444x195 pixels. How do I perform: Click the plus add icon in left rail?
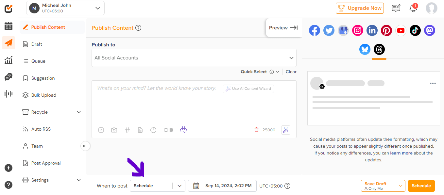[x=9, y=168]
